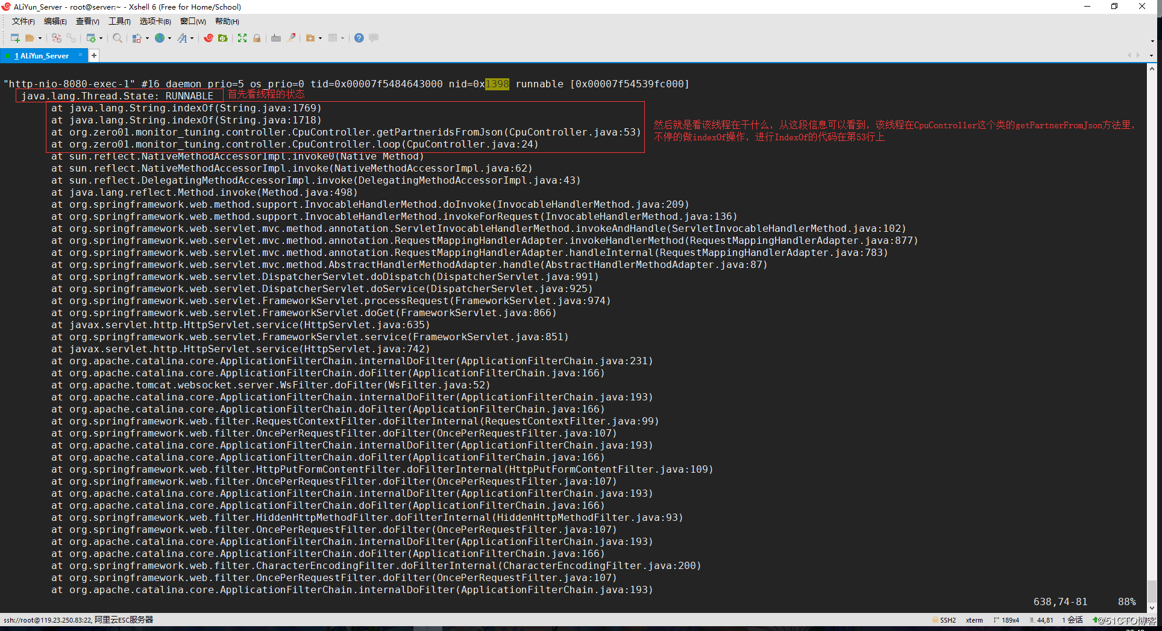This screenshot has height=631, width=1162.
Task: Toggle full screen mode icon
Action: click(x=242, y=38)
